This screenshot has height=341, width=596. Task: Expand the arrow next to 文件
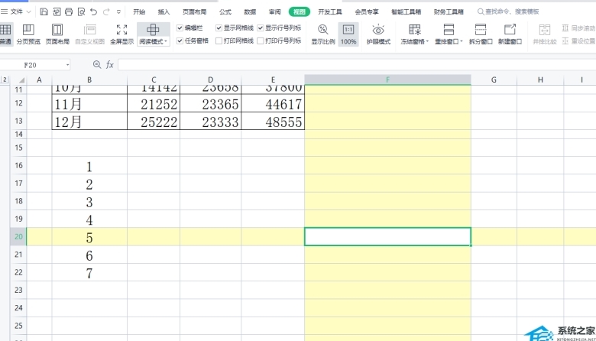coord(29,12)
